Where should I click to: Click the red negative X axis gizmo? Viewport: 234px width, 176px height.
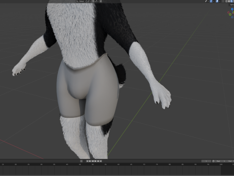(x=228, y=12)
